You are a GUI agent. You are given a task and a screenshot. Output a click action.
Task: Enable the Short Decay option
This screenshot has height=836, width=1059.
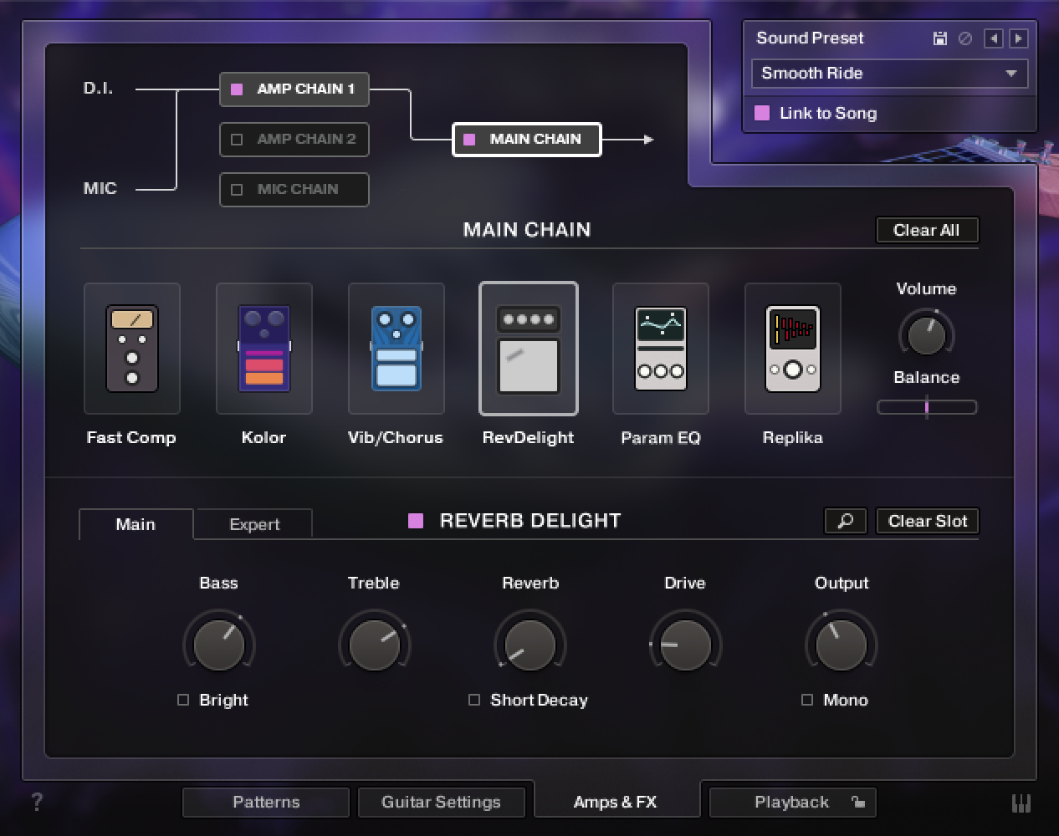click(x=474, y=700)
